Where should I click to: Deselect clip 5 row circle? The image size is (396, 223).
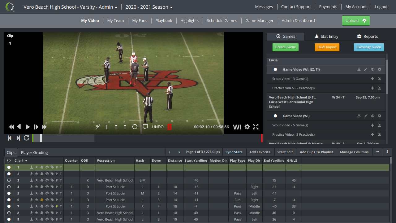pyautogui.click(x=9, y=193)
